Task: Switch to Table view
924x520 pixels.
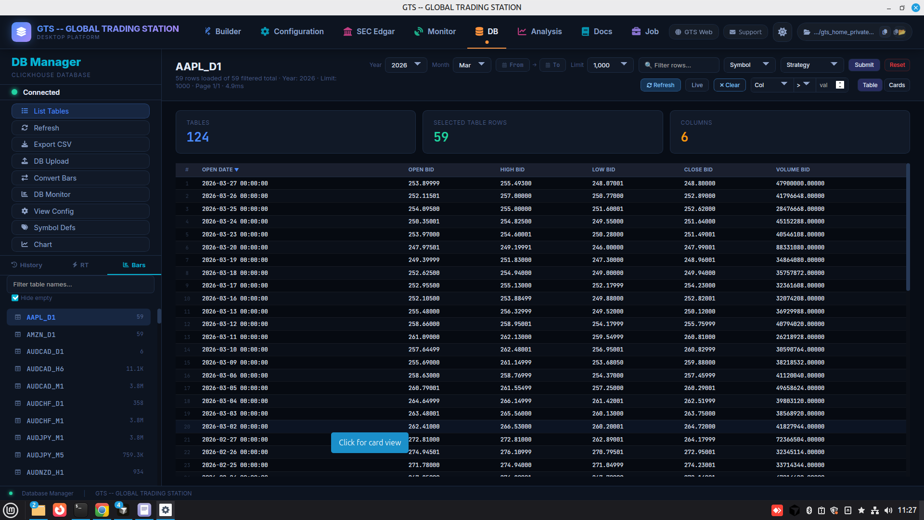Action: [x=870, y=85]
